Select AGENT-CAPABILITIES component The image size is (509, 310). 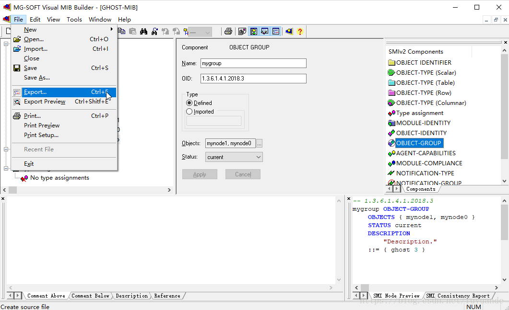(x=422, y=153)
